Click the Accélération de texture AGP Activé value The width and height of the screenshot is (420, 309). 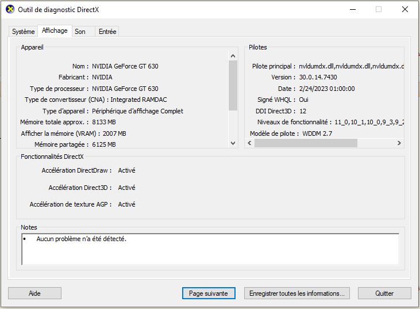pyautogui.click(x=127, y=204)
